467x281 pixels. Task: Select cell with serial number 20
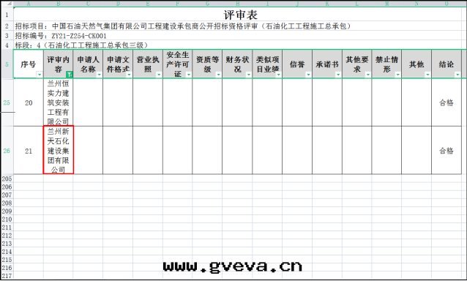(29, 102)
